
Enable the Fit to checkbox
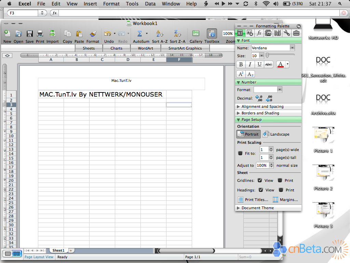pos(240,153)
